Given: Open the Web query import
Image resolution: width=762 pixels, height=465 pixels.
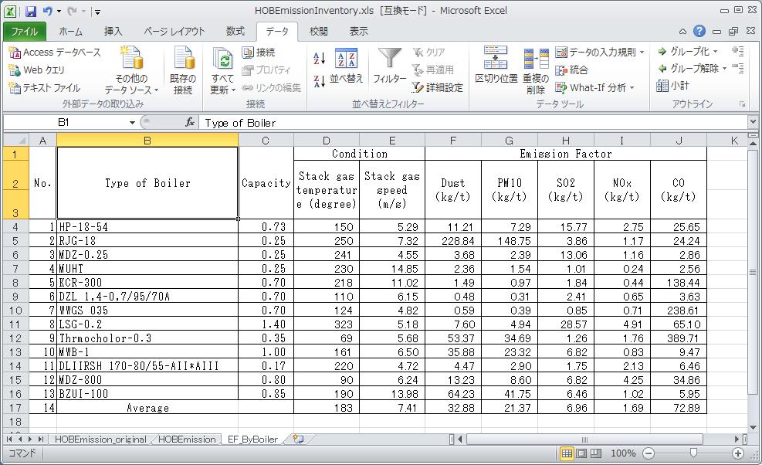Looking at the screenshot, I should coord(37,70).
